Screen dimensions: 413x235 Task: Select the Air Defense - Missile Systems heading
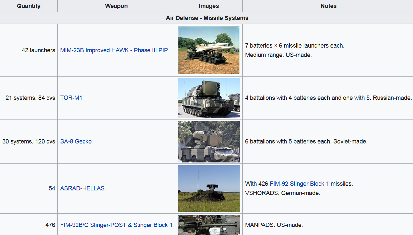207,18
